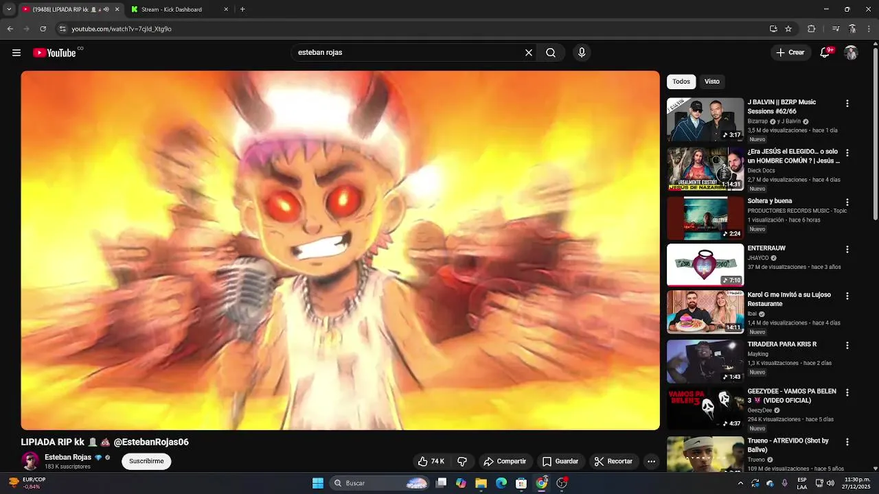Open taskbar clock and date
This screenshot has height=494, width=879.
pyautogui.click(x=858, y=484)
